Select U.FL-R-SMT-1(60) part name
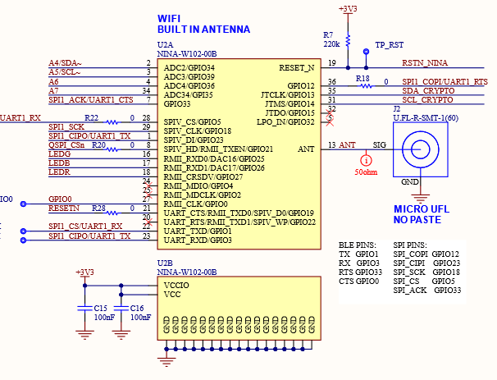 [x=426, y=118]
